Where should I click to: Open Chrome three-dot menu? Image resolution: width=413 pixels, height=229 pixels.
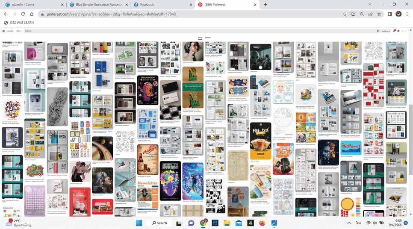pos(407,14)
